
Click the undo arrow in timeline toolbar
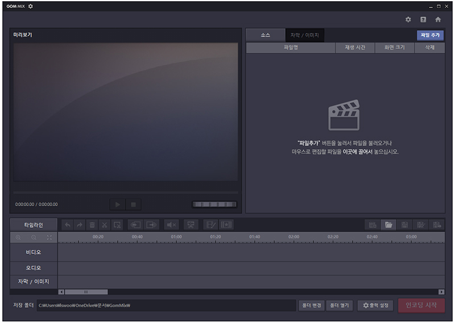coord(67,225)
